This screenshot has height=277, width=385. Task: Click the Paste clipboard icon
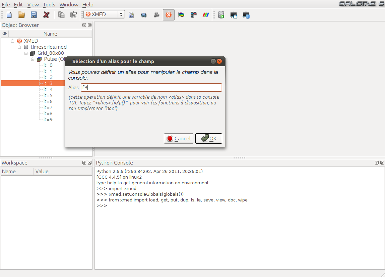(x=73, y=15)
